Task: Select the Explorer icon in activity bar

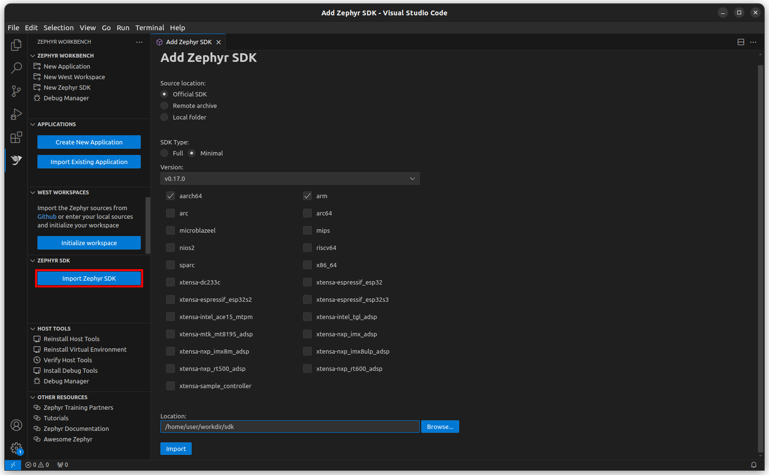Action: click(x=16, y=45)
